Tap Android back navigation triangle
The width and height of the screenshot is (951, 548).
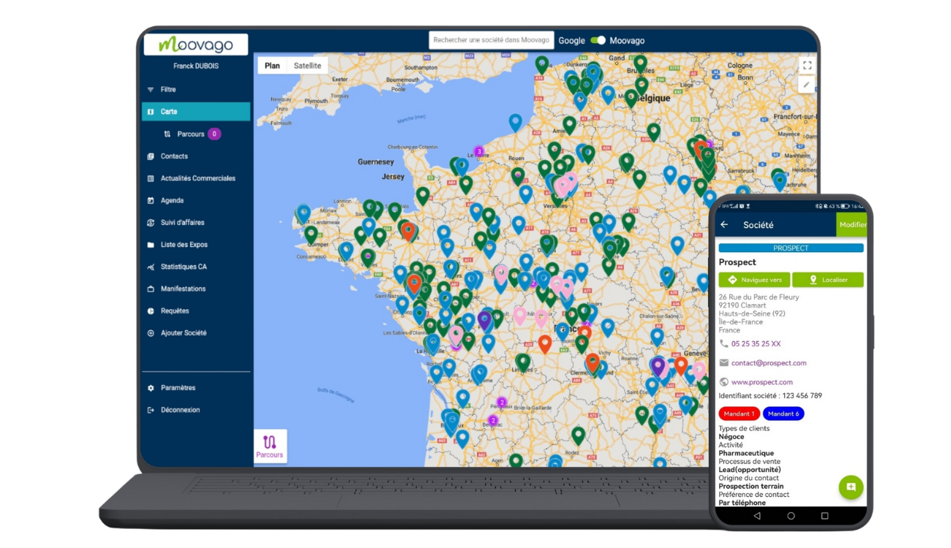[757, 516]
